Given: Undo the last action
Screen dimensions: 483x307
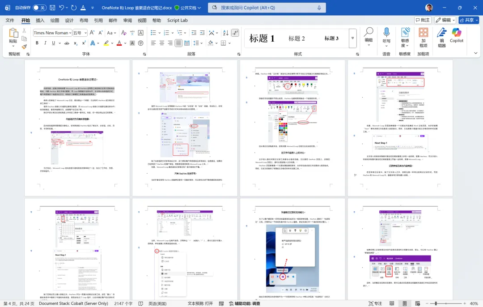Looking at the screenshot, I should click(x=61, y=8).
